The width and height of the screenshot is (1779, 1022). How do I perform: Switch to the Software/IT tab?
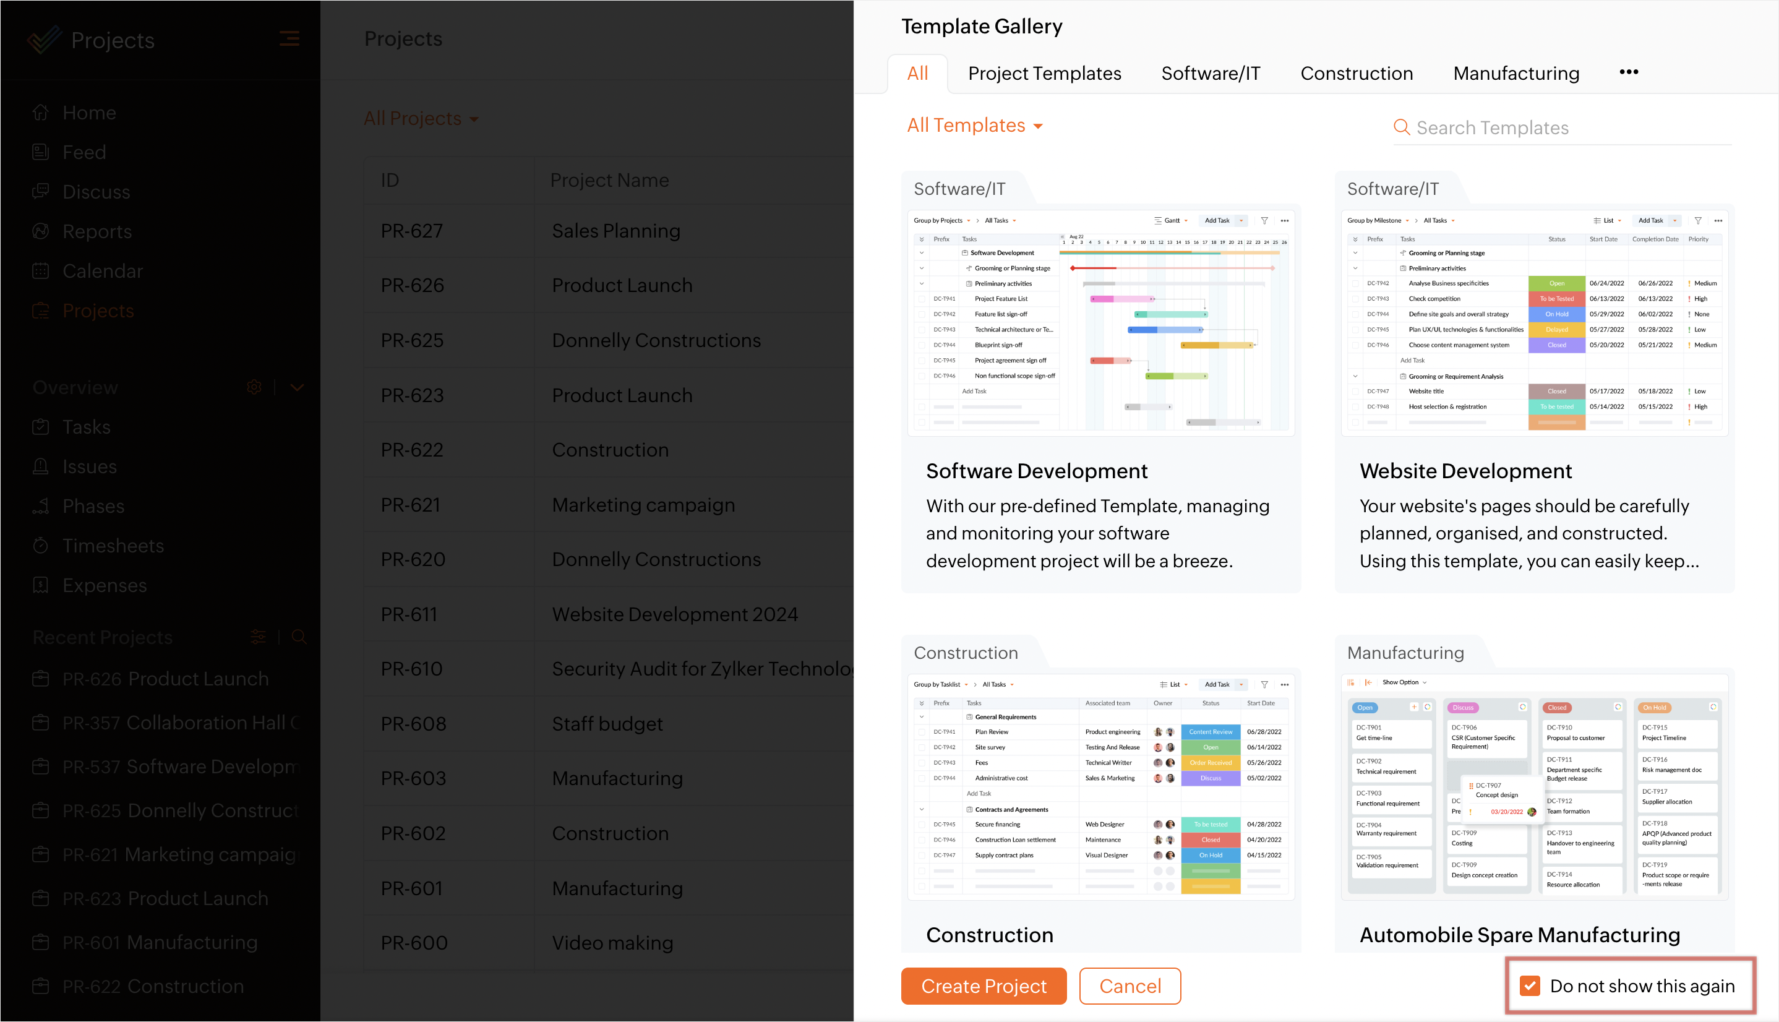[x=1211, y=73]
